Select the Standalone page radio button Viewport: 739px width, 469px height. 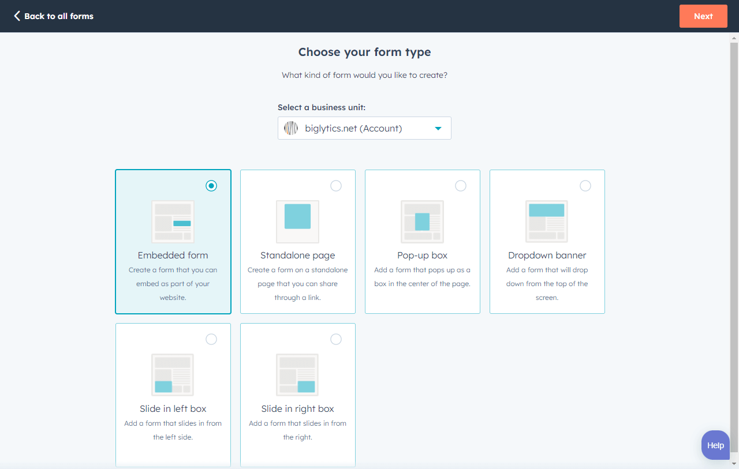click(x=336, y=186)
